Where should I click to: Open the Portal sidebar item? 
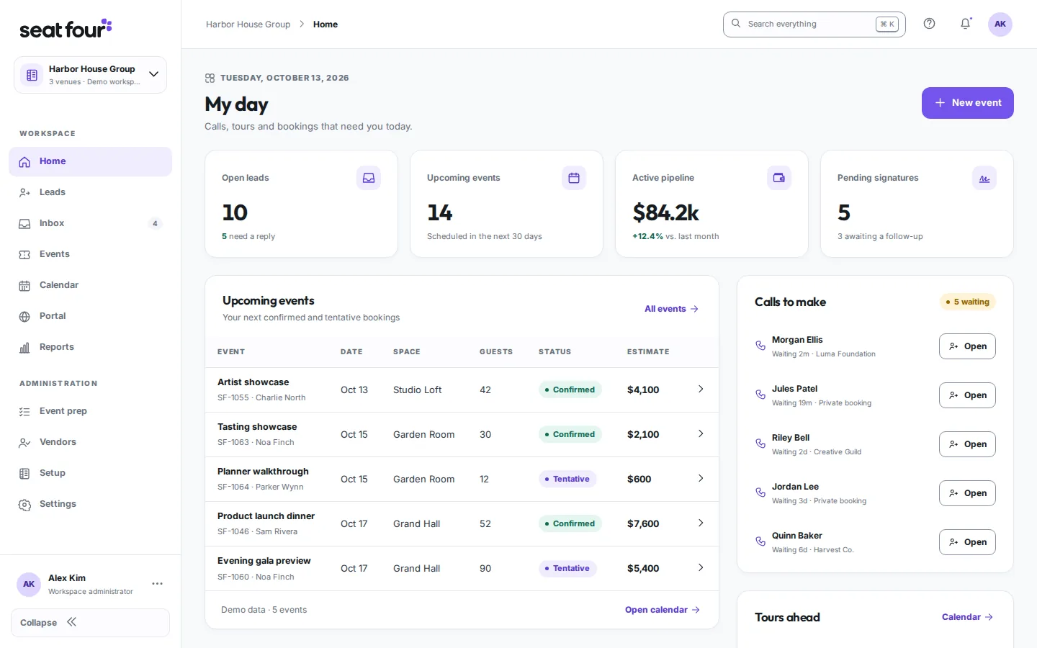[90, 316]
